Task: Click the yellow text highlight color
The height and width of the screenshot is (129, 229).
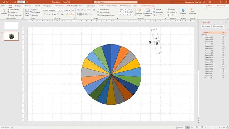Action: click(x=67, y=14)
